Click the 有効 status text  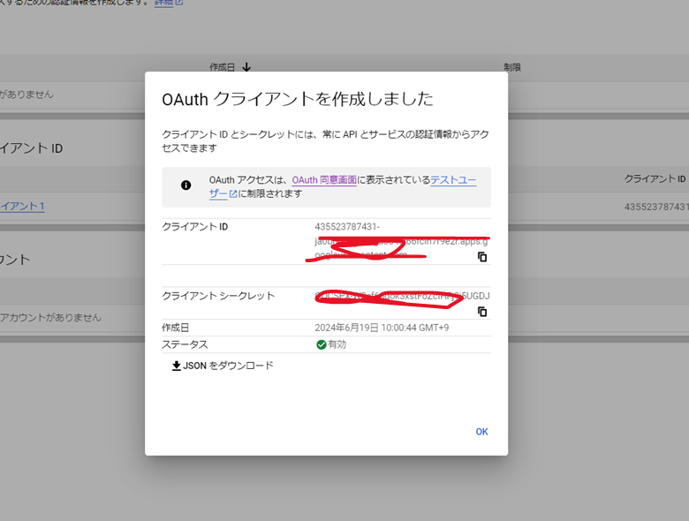337,344
